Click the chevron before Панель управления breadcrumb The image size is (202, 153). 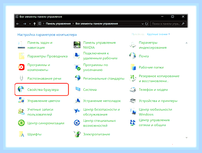(x=44, y=24)
